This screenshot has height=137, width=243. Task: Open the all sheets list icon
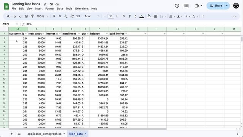pos(19,134)
